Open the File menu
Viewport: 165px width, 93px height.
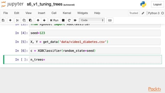(x=6, y=13)
